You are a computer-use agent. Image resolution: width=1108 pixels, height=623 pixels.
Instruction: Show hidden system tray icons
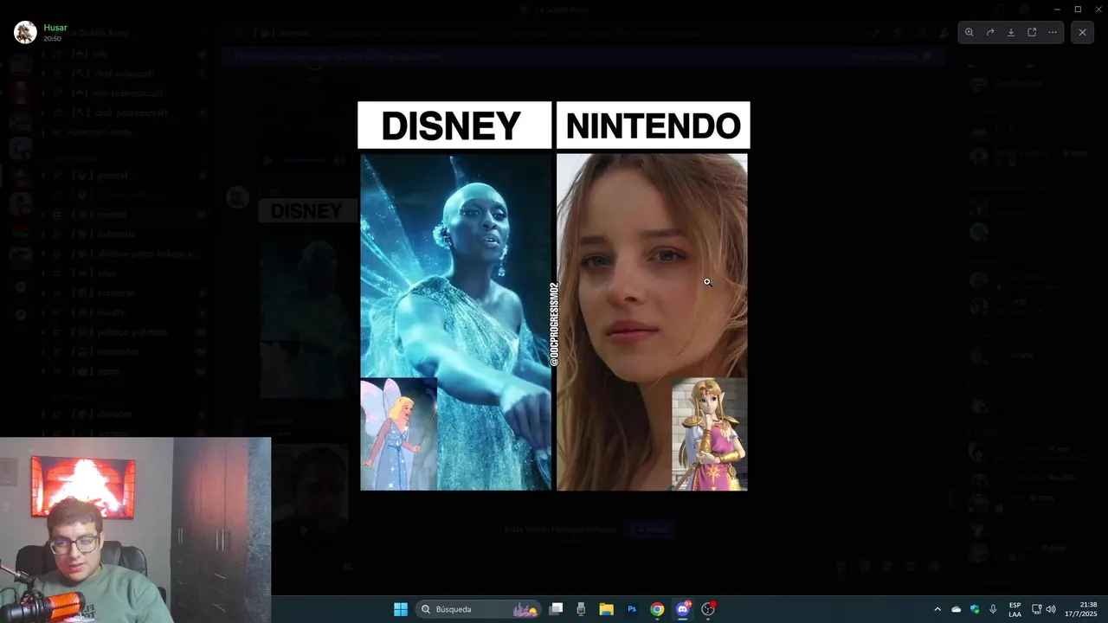937,609
